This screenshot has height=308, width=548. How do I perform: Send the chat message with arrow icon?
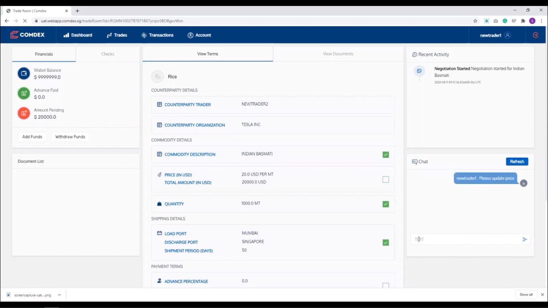(x=525, y=239)
